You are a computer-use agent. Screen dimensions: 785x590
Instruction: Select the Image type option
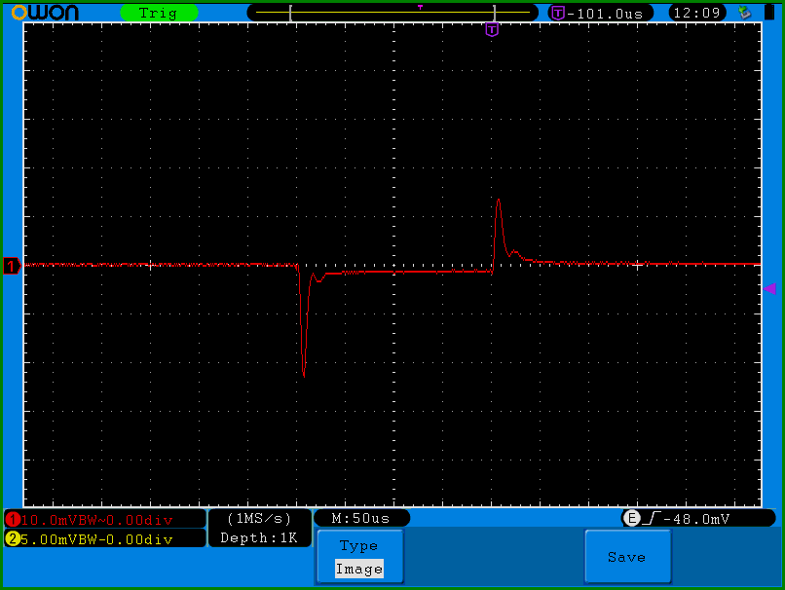359,569
